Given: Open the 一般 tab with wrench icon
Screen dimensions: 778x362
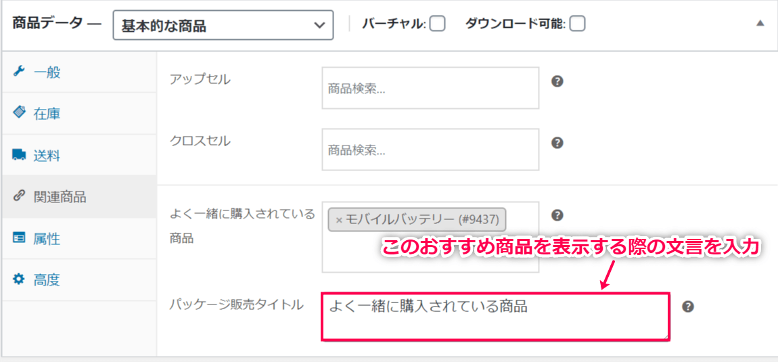Looking at the screenshot, I should point(79,72).
